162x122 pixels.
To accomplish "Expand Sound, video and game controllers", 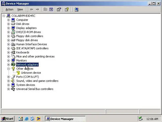I will click(x=8, y=81).
